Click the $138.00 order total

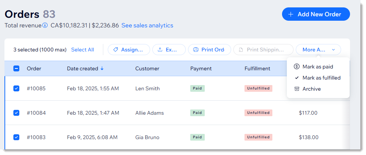[x=308, y=137]
